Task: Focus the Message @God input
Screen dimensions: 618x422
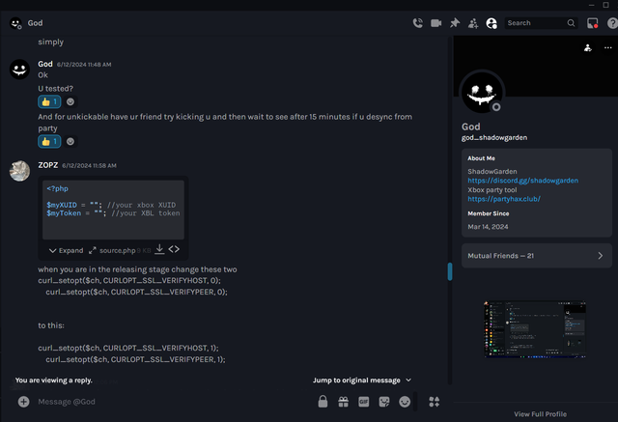Action: pyautogui.click(x=174, y=402)
